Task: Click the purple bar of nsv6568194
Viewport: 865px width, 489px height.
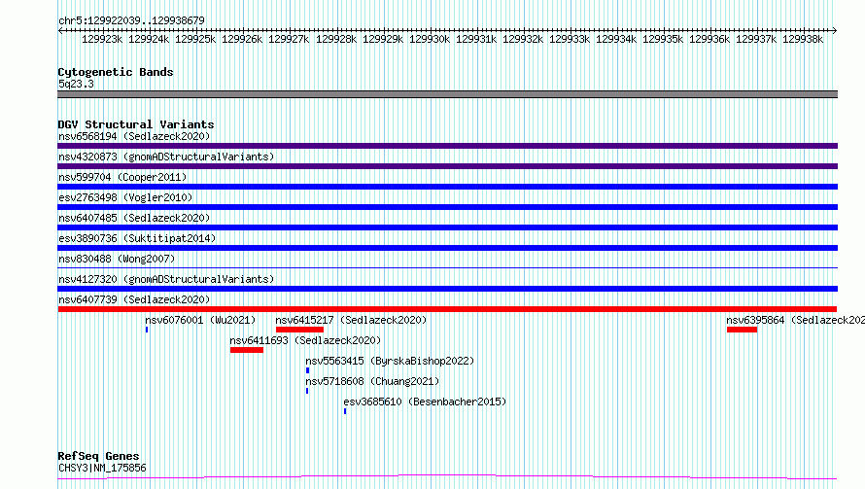Action: pos(447,146)
